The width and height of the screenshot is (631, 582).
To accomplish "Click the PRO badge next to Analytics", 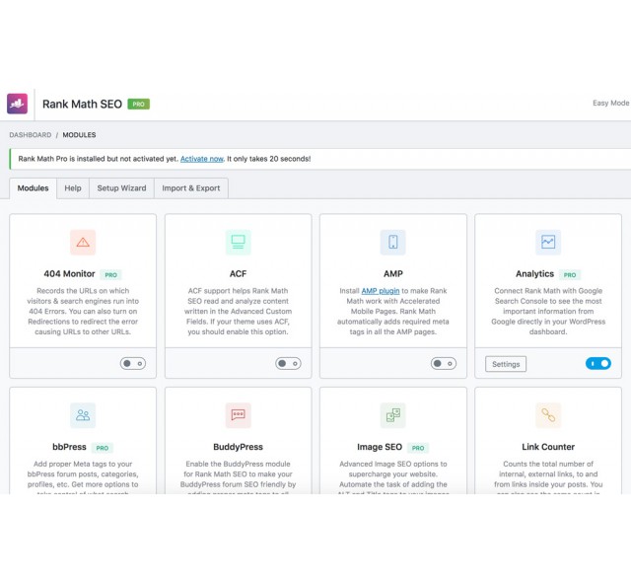I will coord(570,275).
